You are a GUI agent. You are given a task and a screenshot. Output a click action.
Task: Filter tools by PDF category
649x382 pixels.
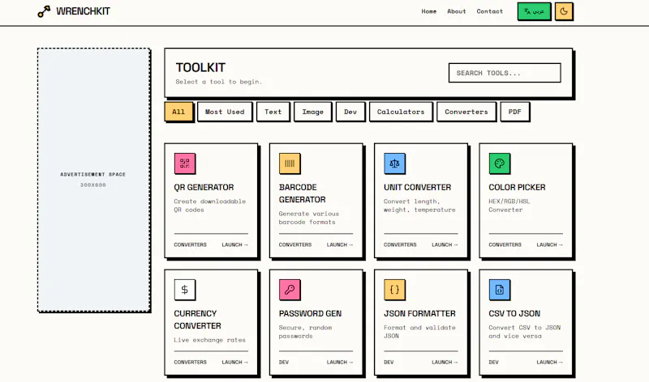(514, 112)
